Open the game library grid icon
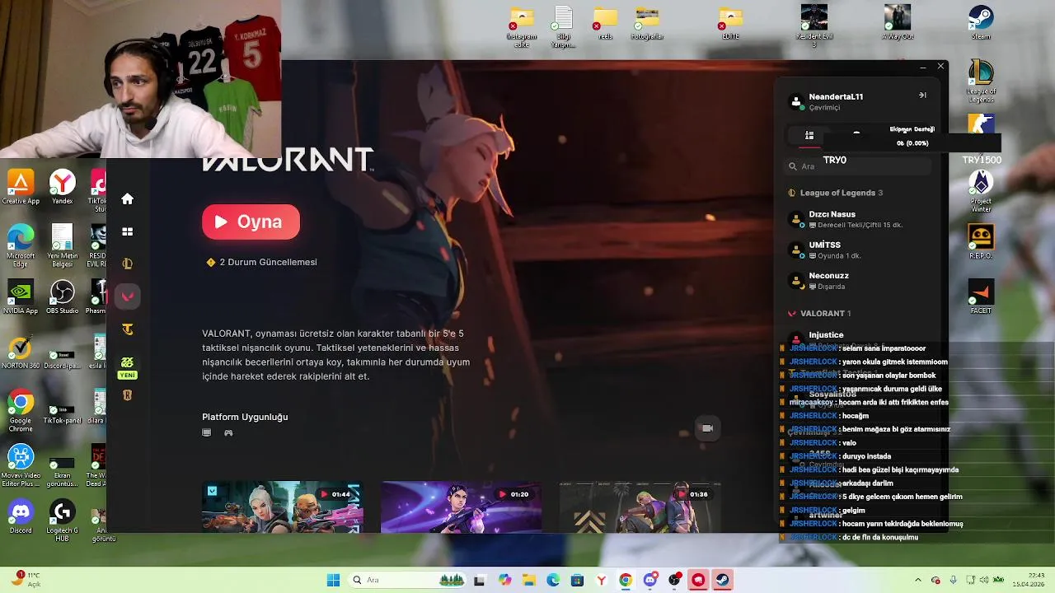The image size is (1055, 593). tap(127, 231)
